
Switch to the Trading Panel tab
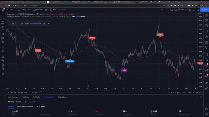click(62, 97)
